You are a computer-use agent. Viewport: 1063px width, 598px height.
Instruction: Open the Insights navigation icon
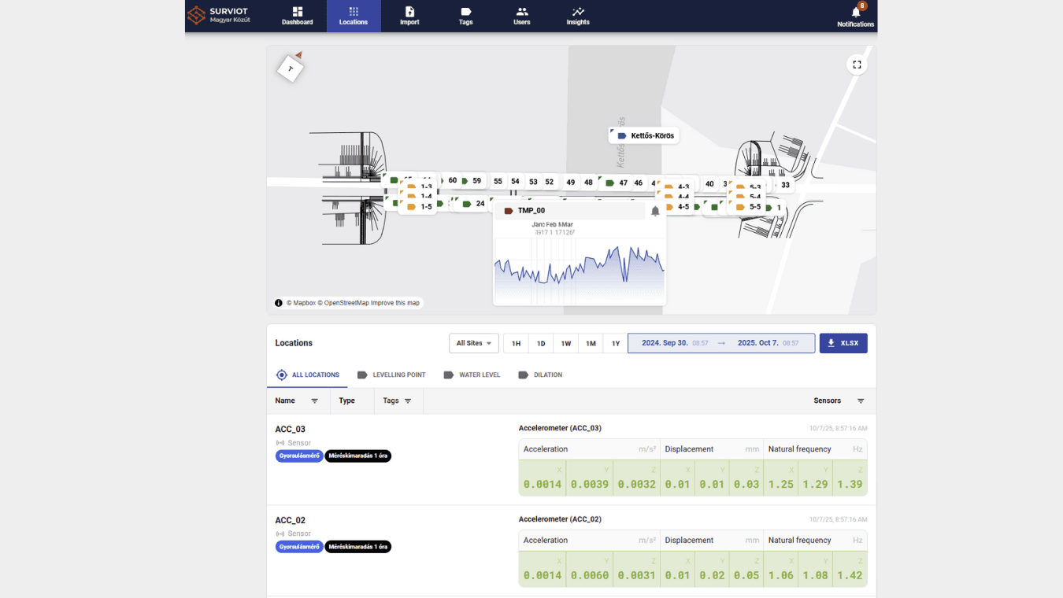click(x=577, y=12)
